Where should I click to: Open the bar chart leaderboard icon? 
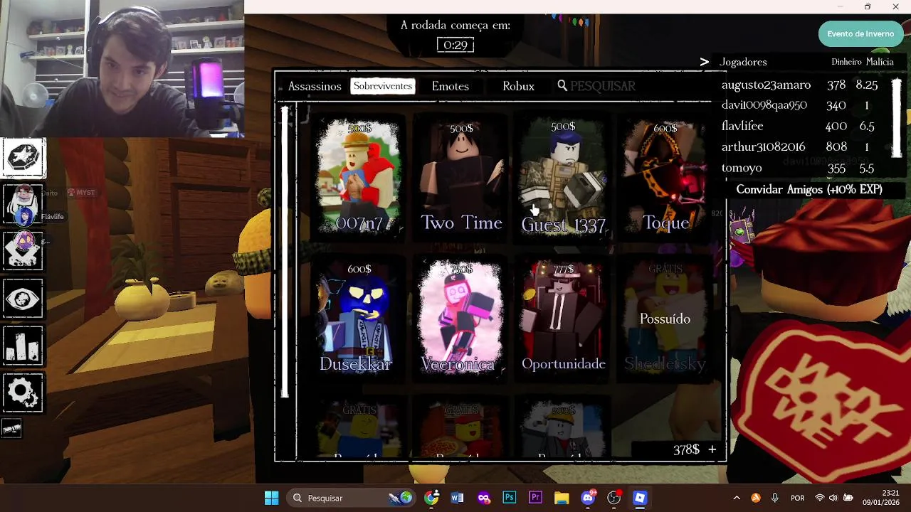(x=23, y=346)
